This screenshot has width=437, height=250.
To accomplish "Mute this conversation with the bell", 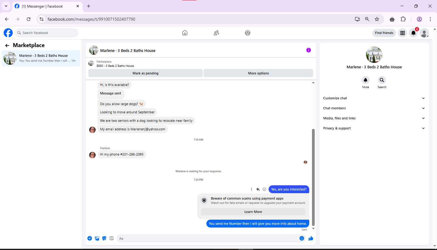I will pos(365,80).
